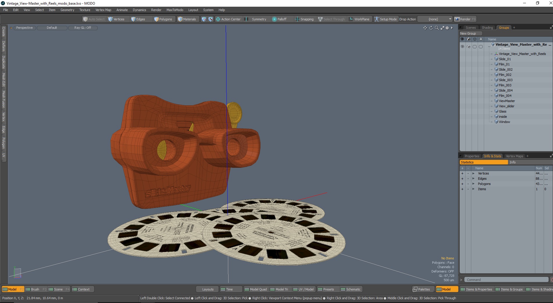The height and width of the screenshot is (303, 553).
Task: Click the viewport rotate icon
Action: pos(431,28)
